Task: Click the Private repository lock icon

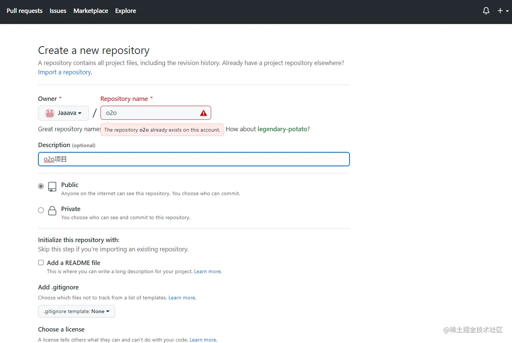Action: coord(52,211)
